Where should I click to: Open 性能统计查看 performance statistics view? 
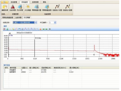coord(67,8)
